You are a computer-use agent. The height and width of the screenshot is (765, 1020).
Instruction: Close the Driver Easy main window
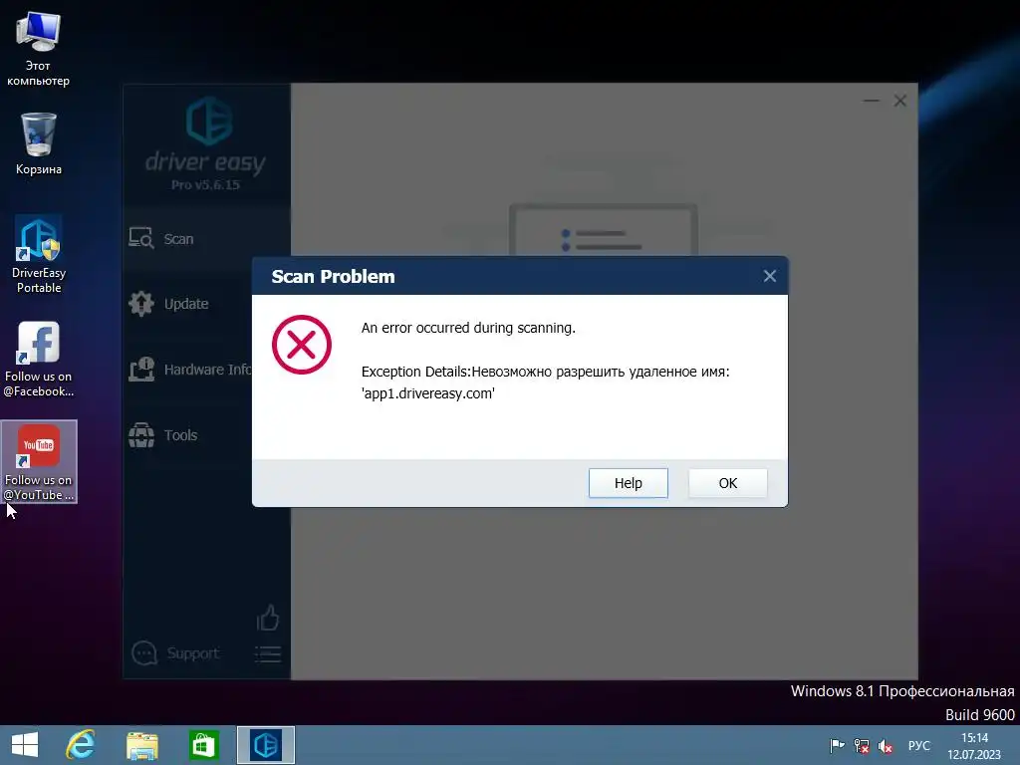tap(900, 101)
